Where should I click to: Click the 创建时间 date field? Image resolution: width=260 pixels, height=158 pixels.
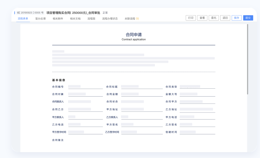[197, 132]
